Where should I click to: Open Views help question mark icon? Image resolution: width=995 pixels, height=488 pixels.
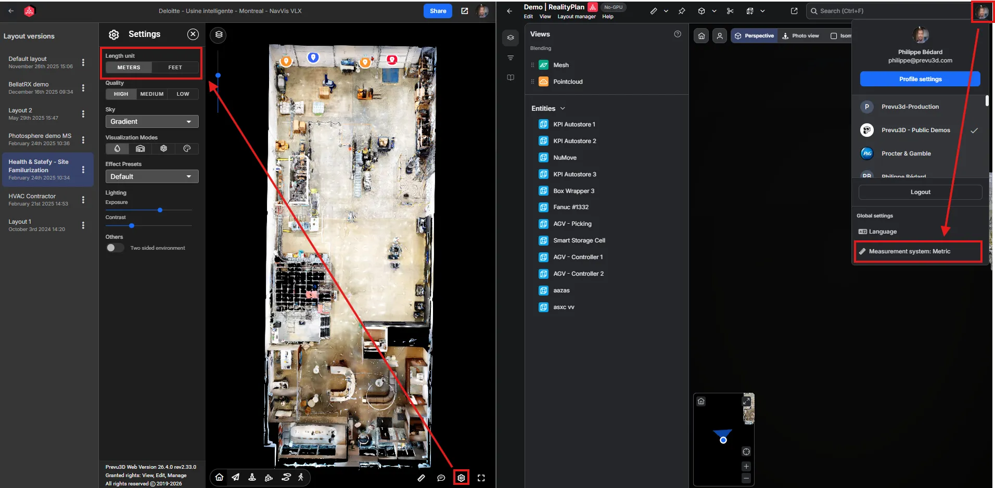tap(678, 34)
